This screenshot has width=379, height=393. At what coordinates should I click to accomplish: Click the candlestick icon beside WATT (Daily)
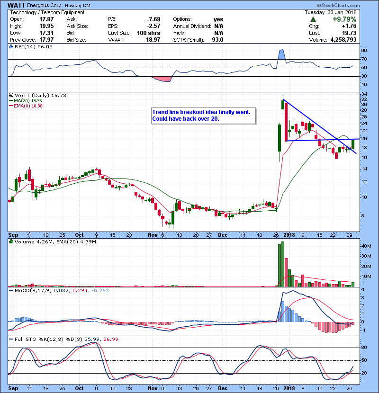tap(11, 95)
